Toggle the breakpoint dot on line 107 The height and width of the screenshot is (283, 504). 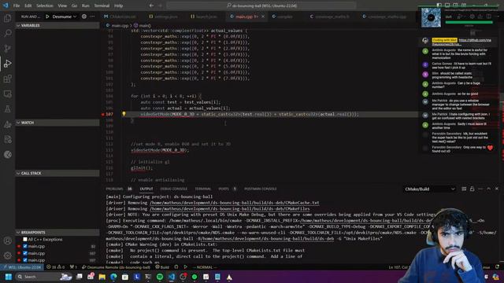click(103, 114)
